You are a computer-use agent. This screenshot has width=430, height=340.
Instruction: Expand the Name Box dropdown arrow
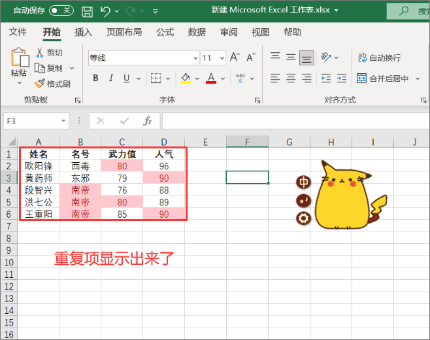click(63, 121)
